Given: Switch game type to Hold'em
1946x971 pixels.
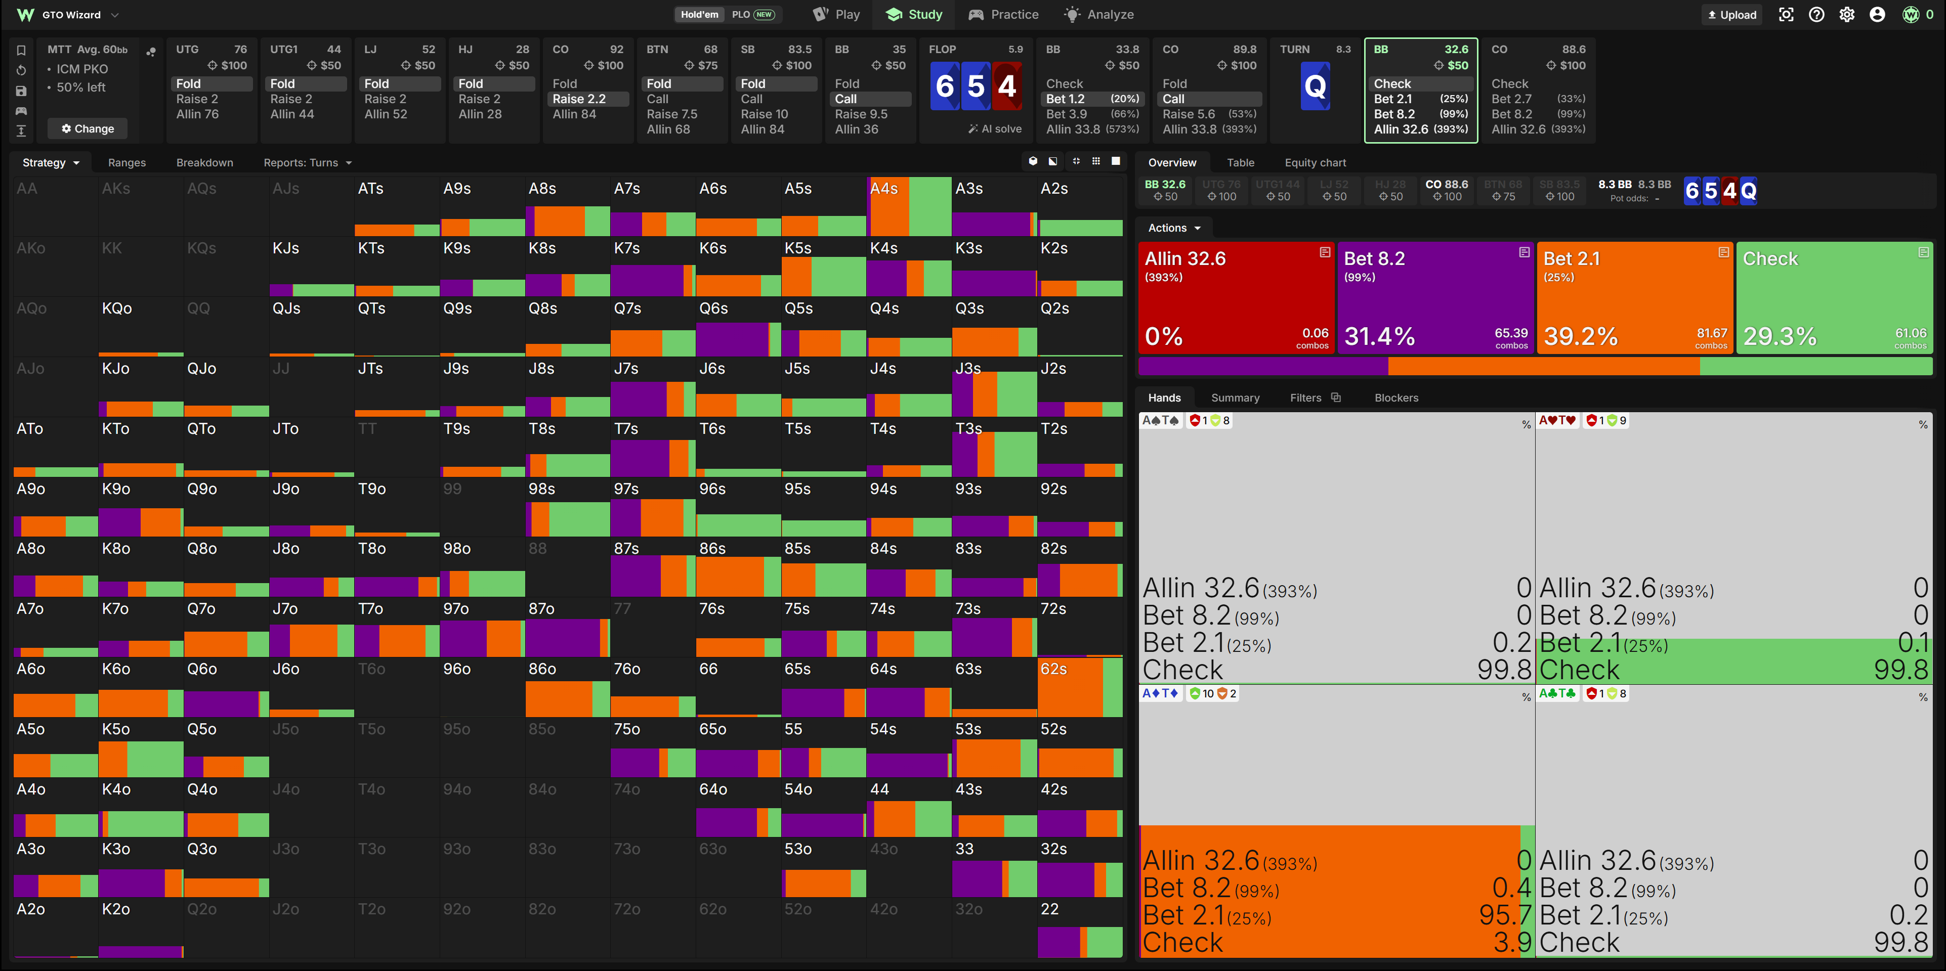Looking at the screenshot, I should coord(700,14).
